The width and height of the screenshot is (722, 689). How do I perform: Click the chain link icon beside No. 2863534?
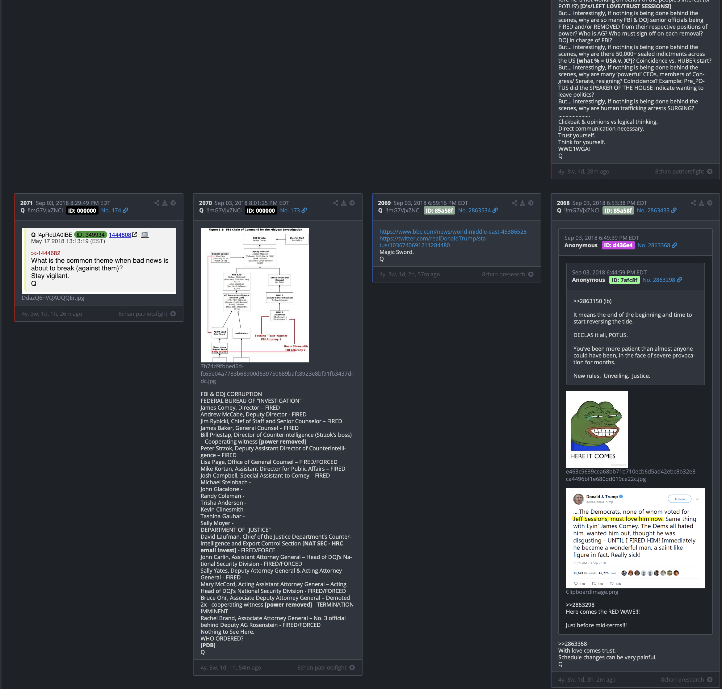(495, 211)
